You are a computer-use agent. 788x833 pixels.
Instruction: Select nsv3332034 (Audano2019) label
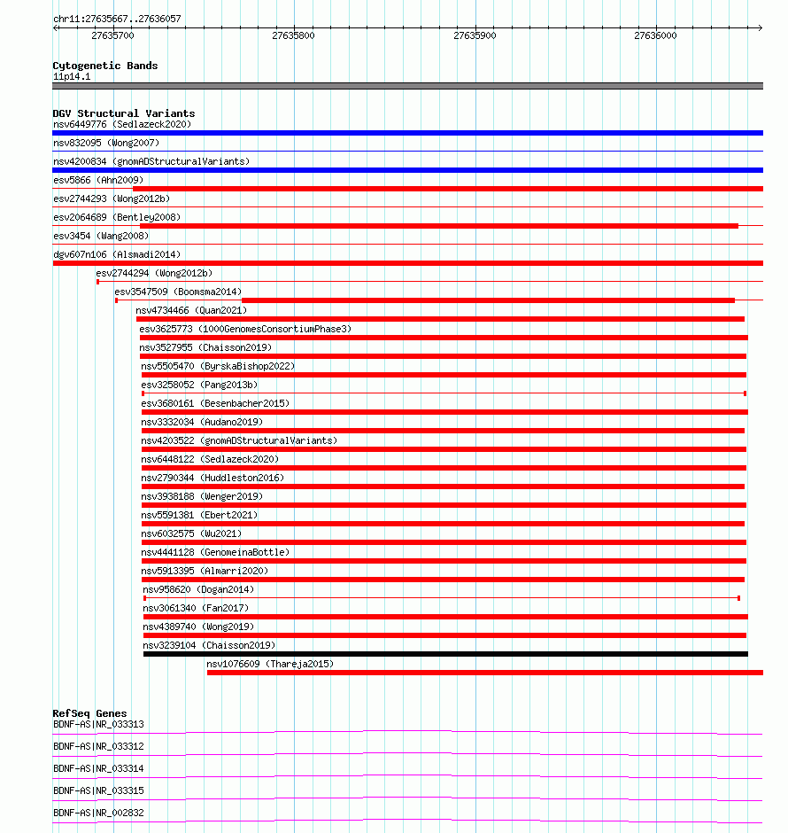tap(202, 422)
